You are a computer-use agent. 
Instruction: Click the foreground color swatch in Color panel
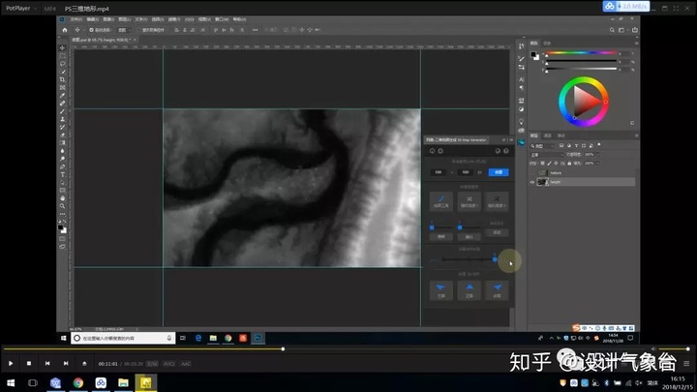click(533, 54)
